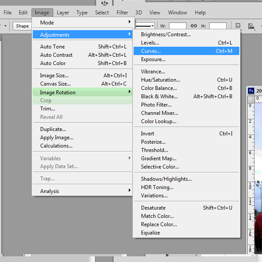Expand the Analysis submenu
The width and height of the screenshot is (262, 262).
[x=83, y=191]
